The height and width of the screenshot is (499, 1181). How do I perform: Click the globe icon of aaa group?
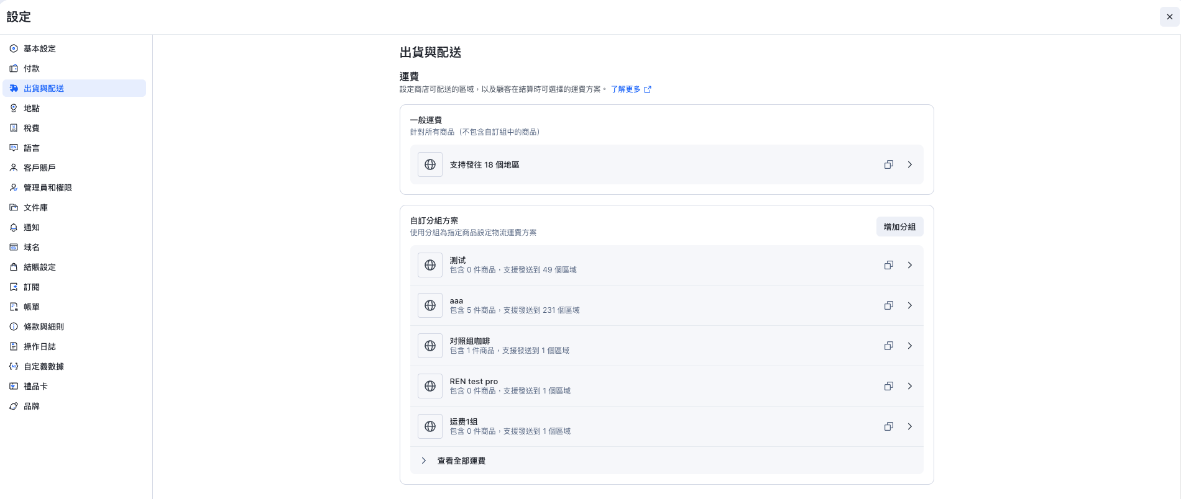click(x=430, y=305)
